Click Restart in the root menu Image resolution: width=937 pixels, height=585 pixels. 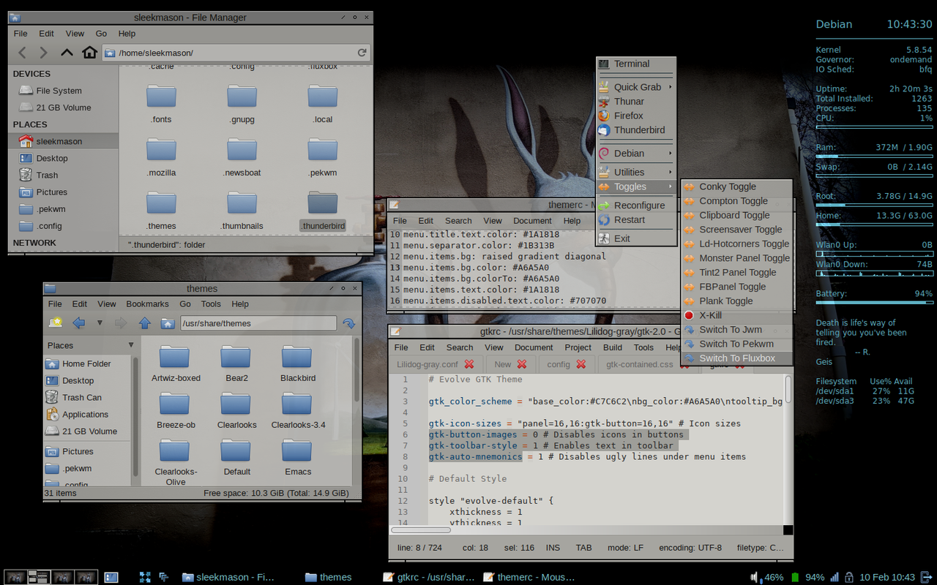(635, 219)
